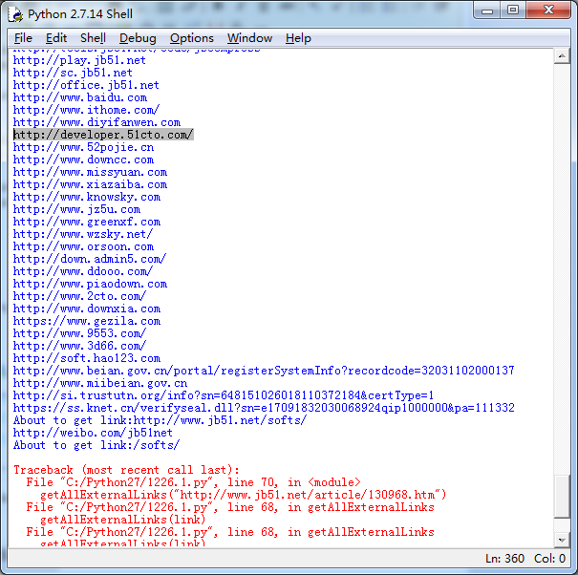Open the Window menu

coord(249,38)
